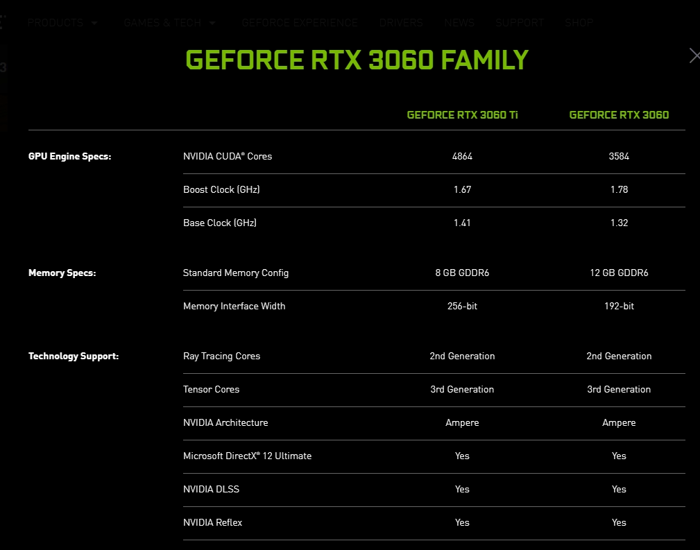700x550 pixels.
Task: Click the Standard Memory Config label
Action: tap(236, 273)
